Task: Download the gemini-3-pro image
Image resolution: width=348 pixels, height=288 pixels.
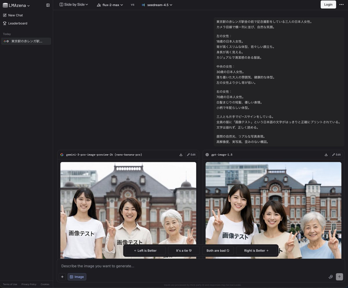Action: pyautogui.click(x=181, y=155)
